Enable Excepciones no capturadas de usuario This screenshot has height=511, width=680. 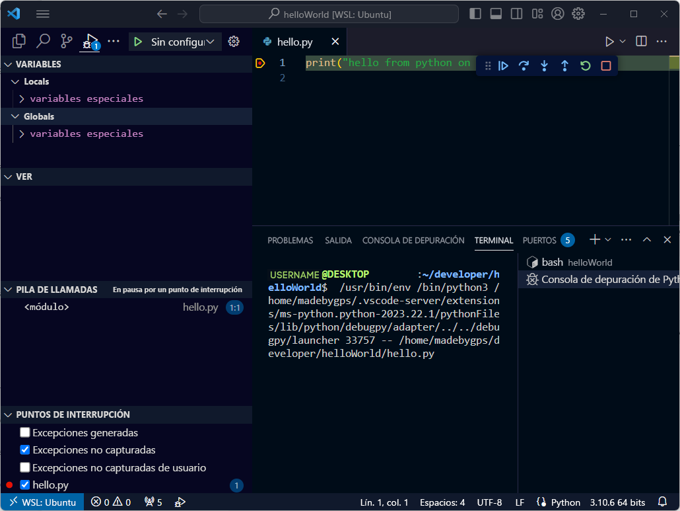click(25, 467)
